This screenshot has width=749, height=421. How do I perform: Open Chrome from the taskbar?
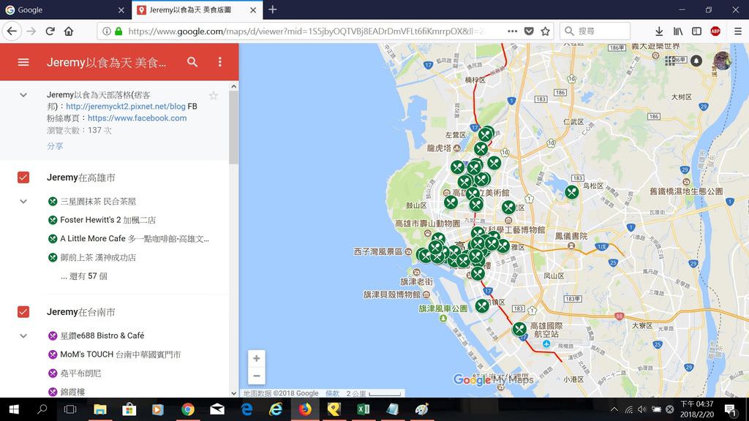pos(188,409)
